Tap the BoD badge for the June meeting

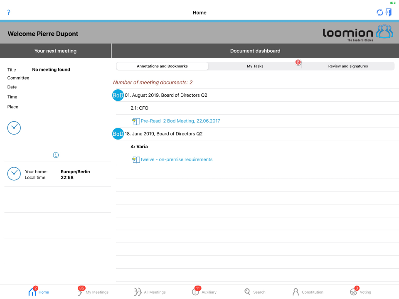pyautogui.click(x=118, y=134)
